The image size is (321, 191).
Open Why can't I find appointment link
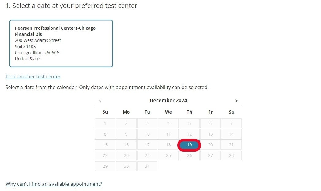pos(54,184)
